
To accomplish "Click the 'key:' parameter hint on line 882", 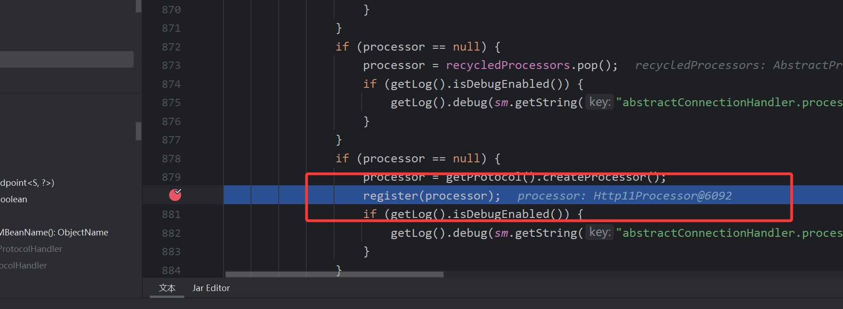I will pyautogui.click(x=600, y=233).
